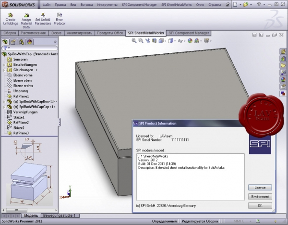This screenshot has width=288, height=225.
Task: Click the Open file folder icon
Action: [246, 4]
